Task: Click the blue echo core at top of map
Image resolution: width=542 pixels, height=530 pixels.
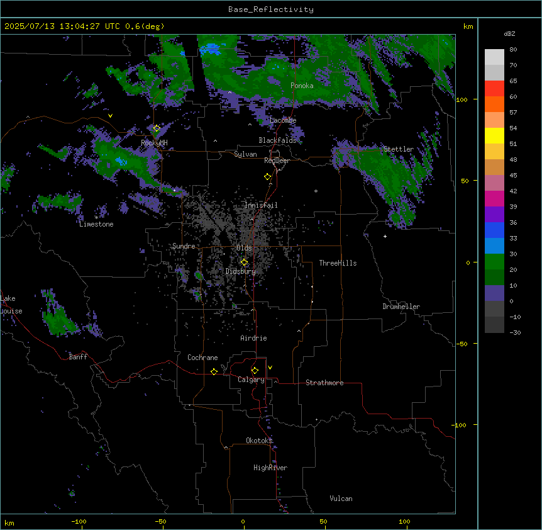Action: pos(210,48)
